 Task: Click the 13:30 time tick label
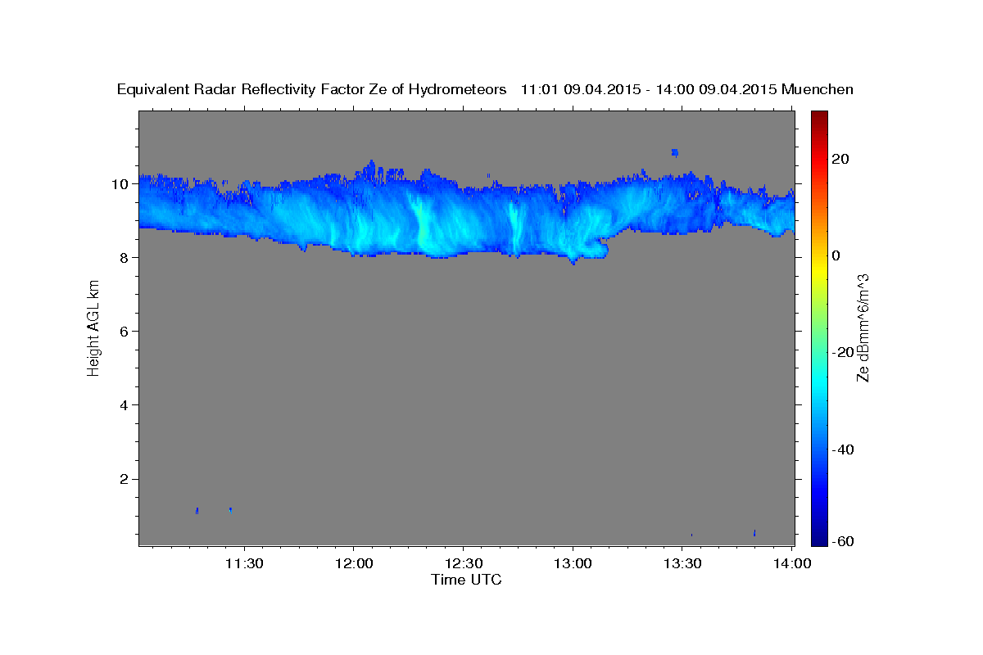pos(682,563)
